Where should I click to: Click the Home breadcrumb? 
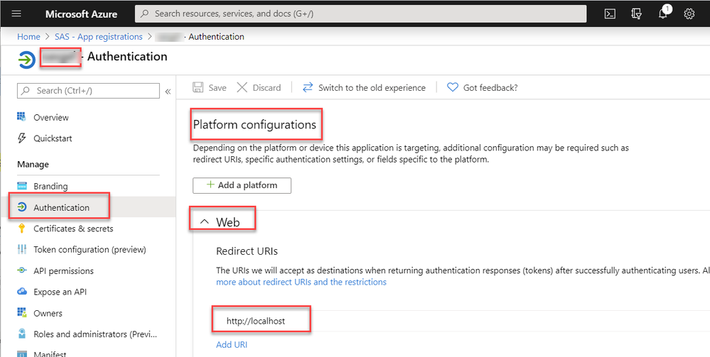click(28, 36)
